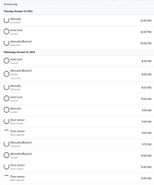Click the unlocked icon for 12:40 PM entry
The image size is (154, 185).
pyautogui.click(x=6, y=20)
